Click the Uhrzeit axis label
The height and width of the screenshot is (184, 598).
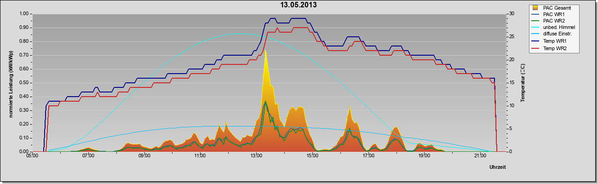tap(497, 167)
